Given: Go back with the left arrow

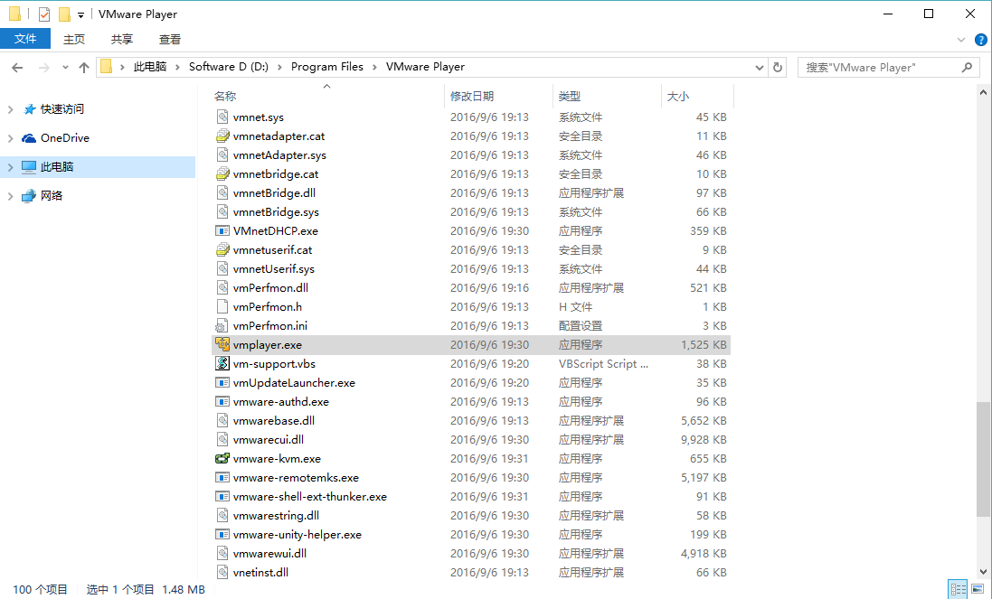Looking at the screenshot, I should point(17,67).
